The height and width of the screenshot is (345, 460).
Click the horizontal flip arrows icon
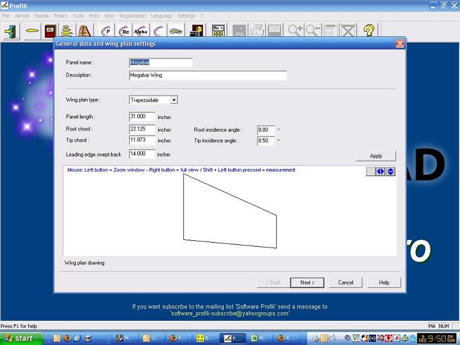coord(381,171)
